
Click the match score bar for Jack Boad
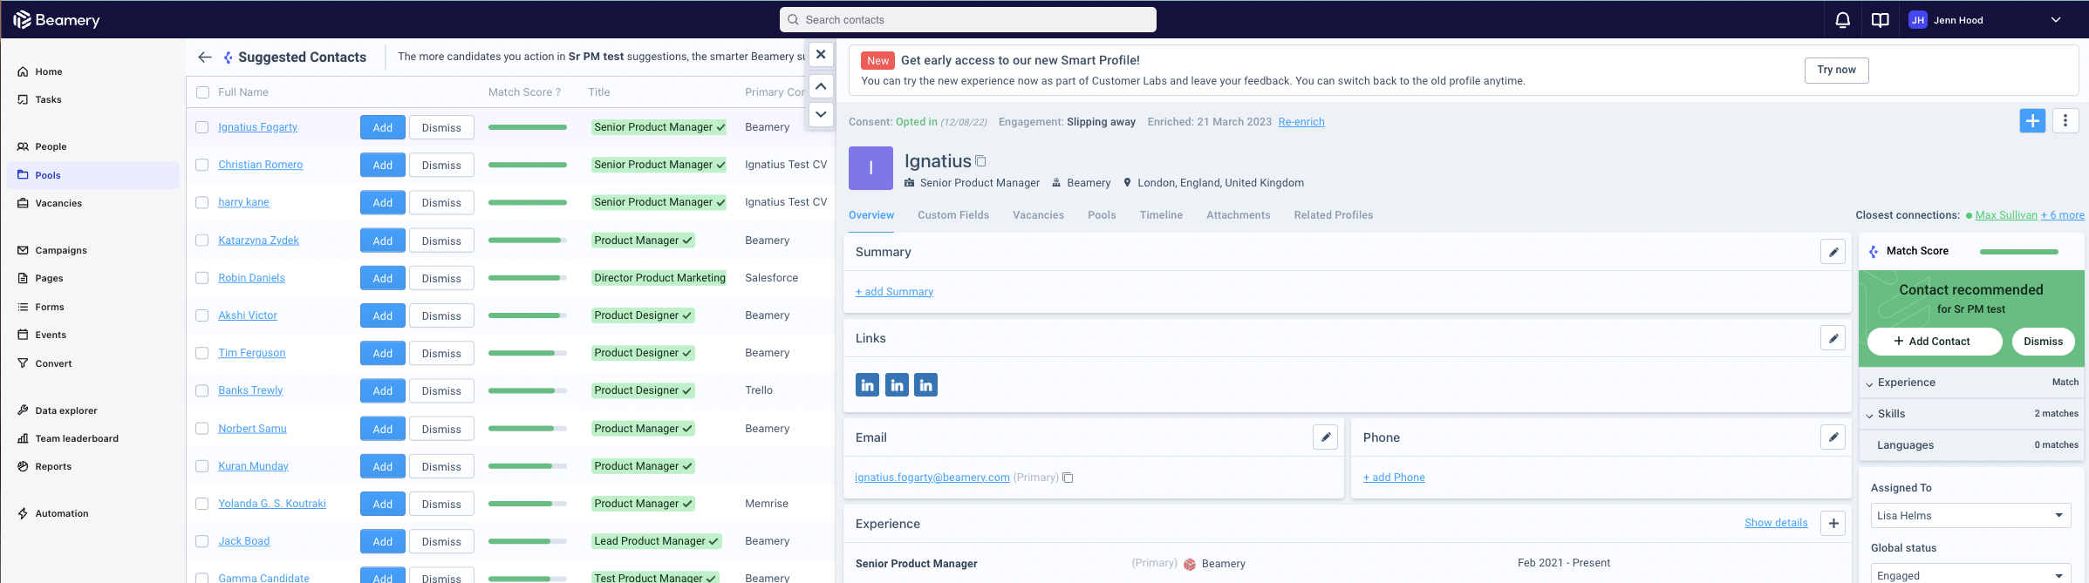(528, 541)
